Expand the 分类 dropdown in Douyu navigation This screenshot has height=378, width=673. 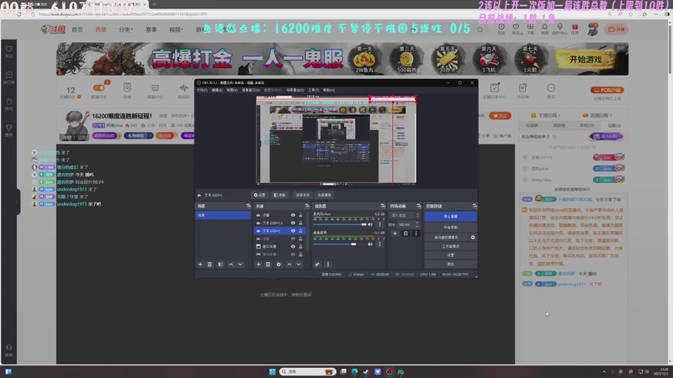click(x=125, y=29)
